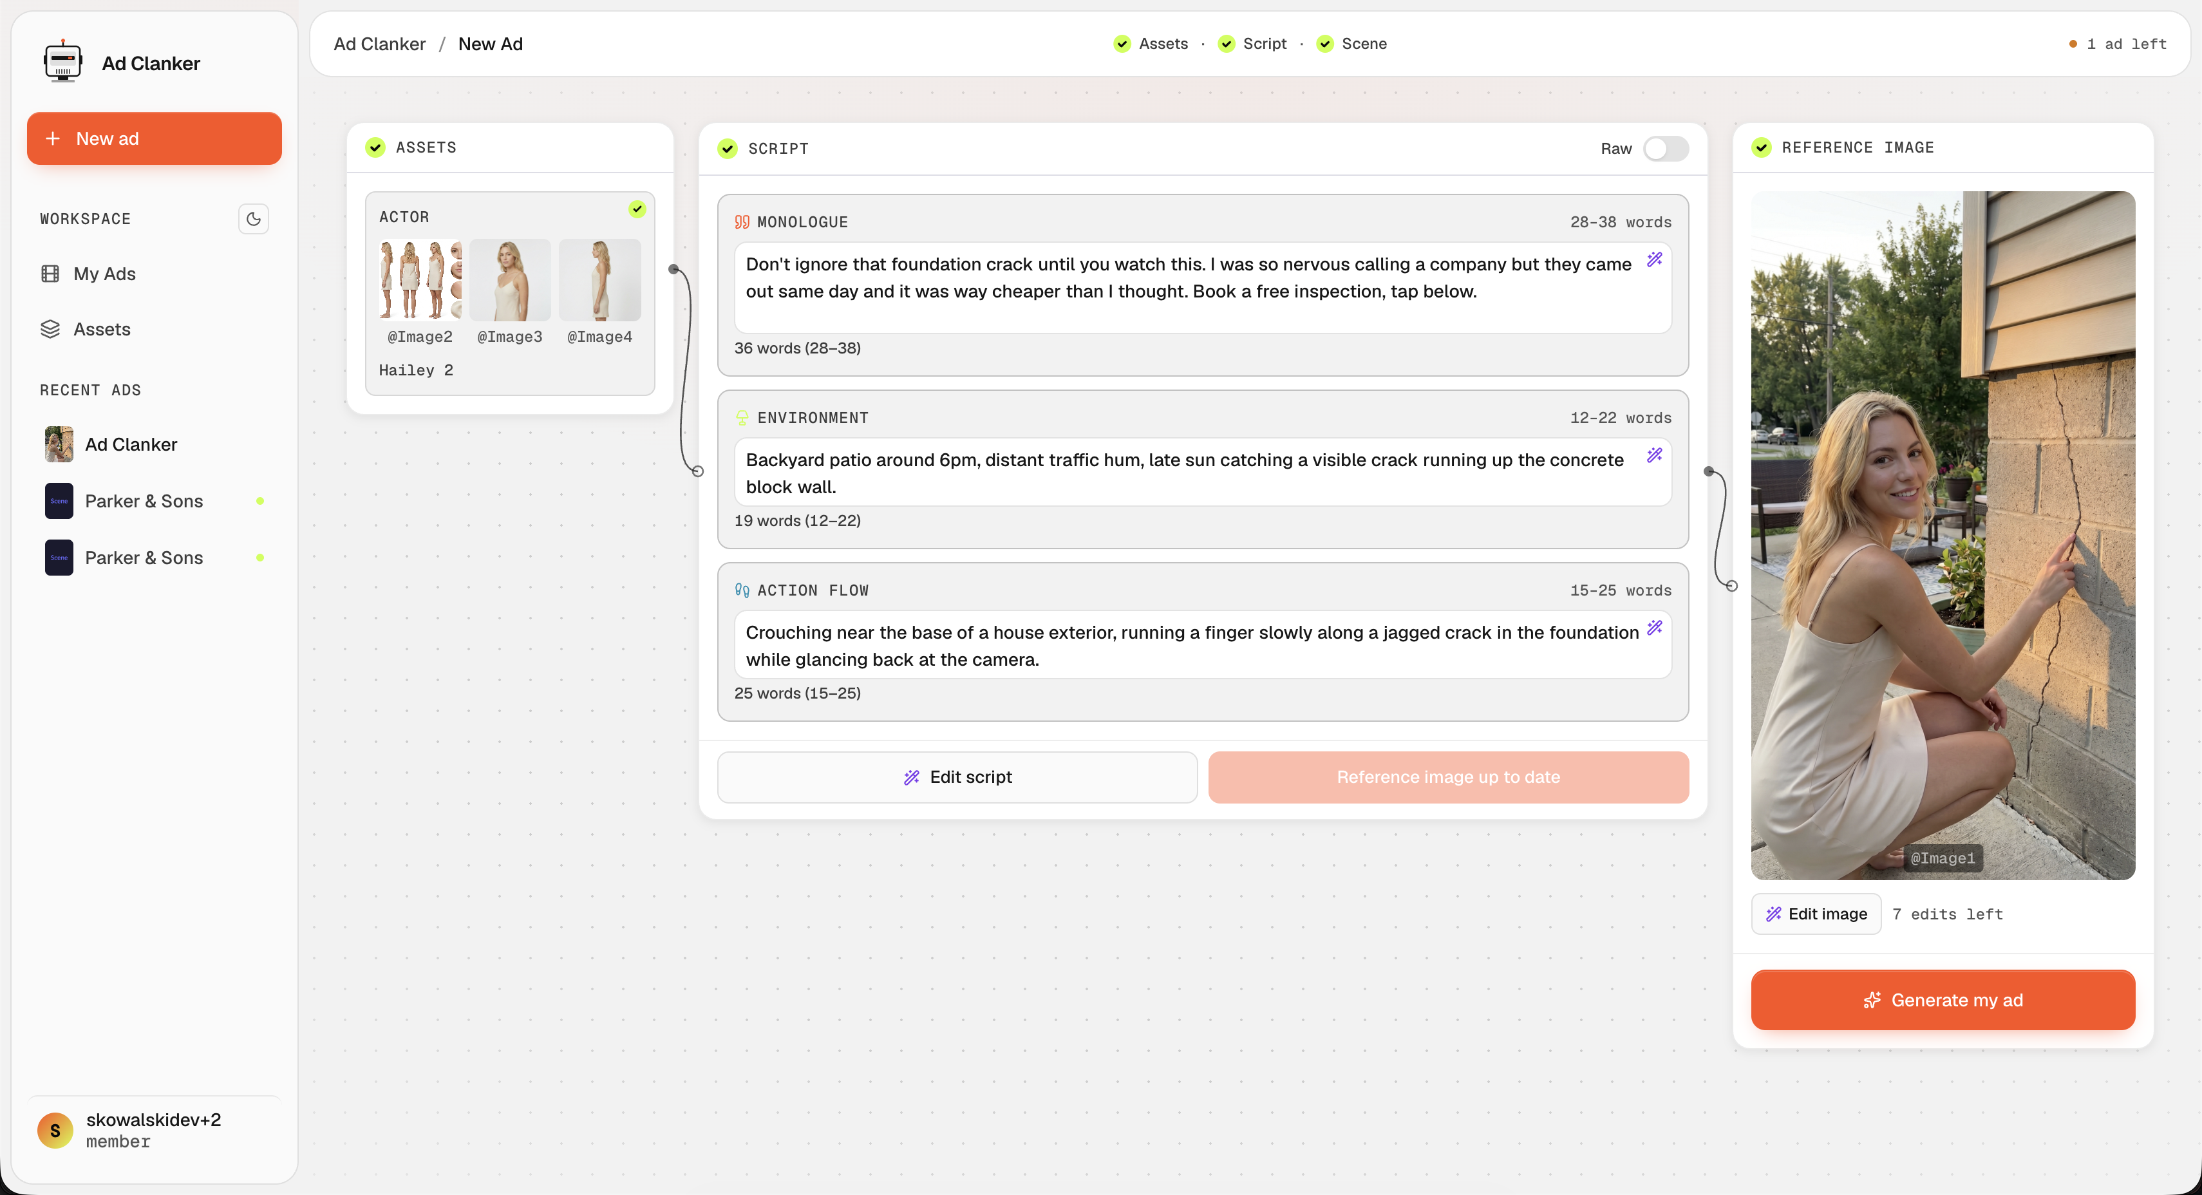Click the Environment magic wand edit icon
The height and width of the screenshot is (1195, 2202).
(1655, 455)
